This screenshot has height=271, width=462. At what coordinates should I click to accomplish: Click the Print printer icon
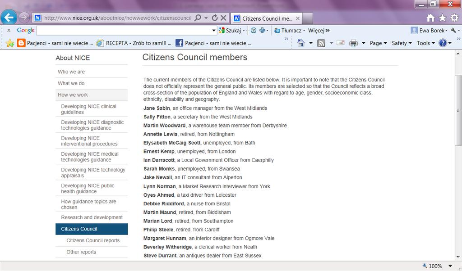pos(353,43)
